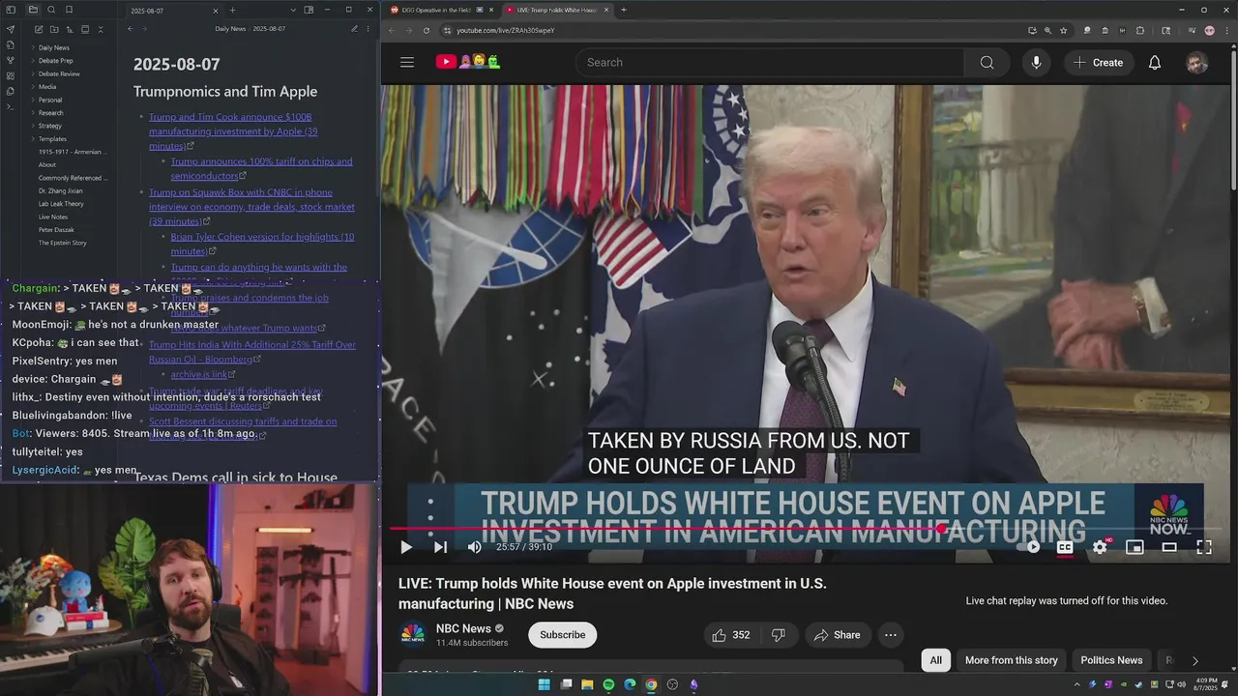Screen dimensions: 1238x696
Task: Open YouTube account avatar menu
Action: coord(1197,63)
